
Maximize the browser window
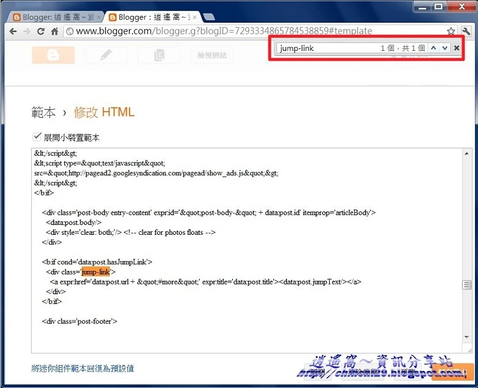coord(439,7)
